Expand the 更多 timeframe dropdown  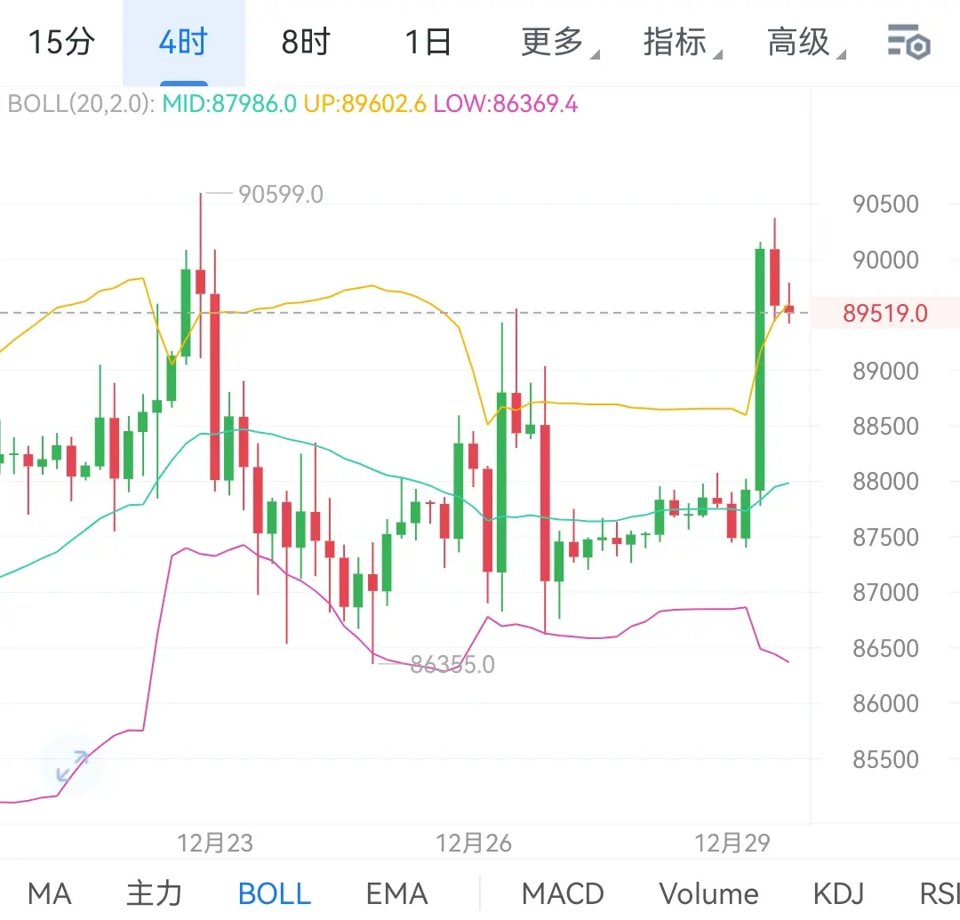559,43
